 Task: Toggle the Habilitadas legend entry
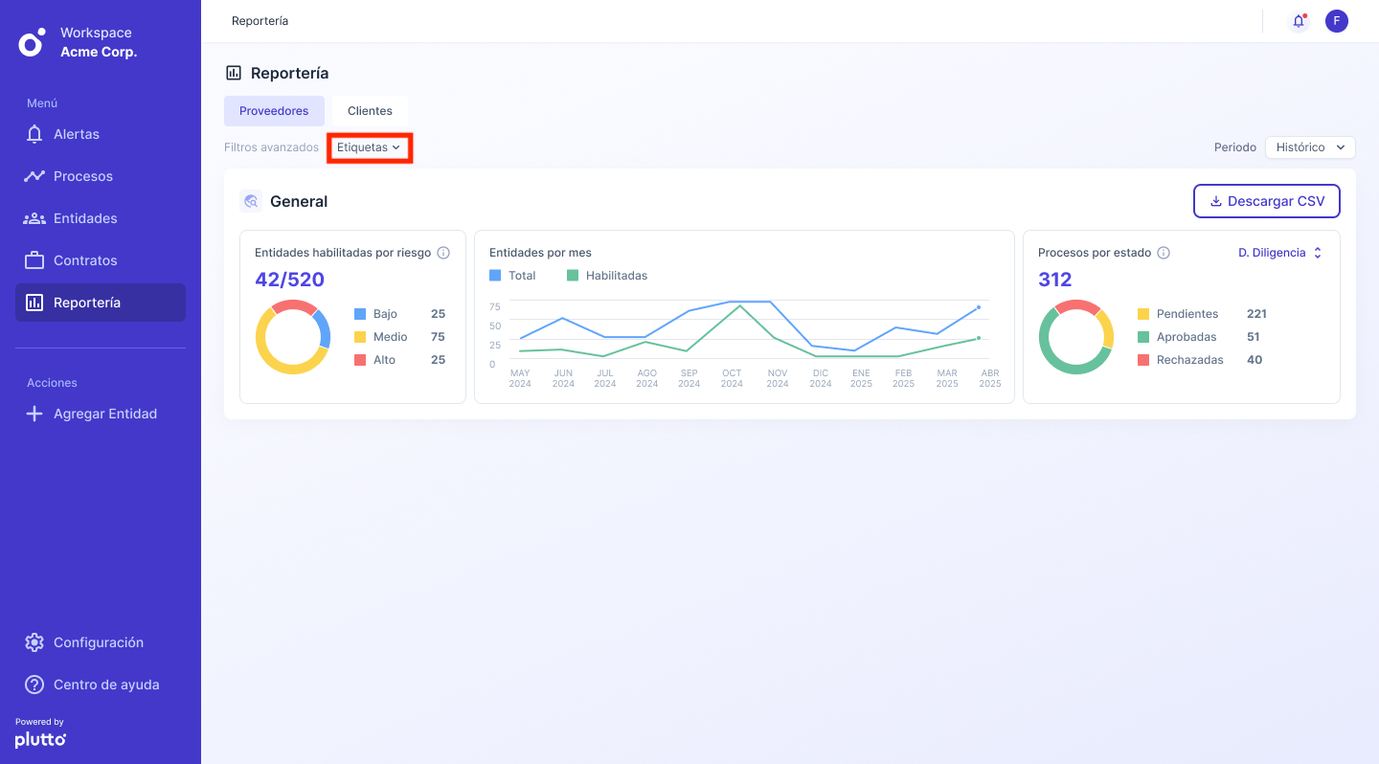coord(607,276)
